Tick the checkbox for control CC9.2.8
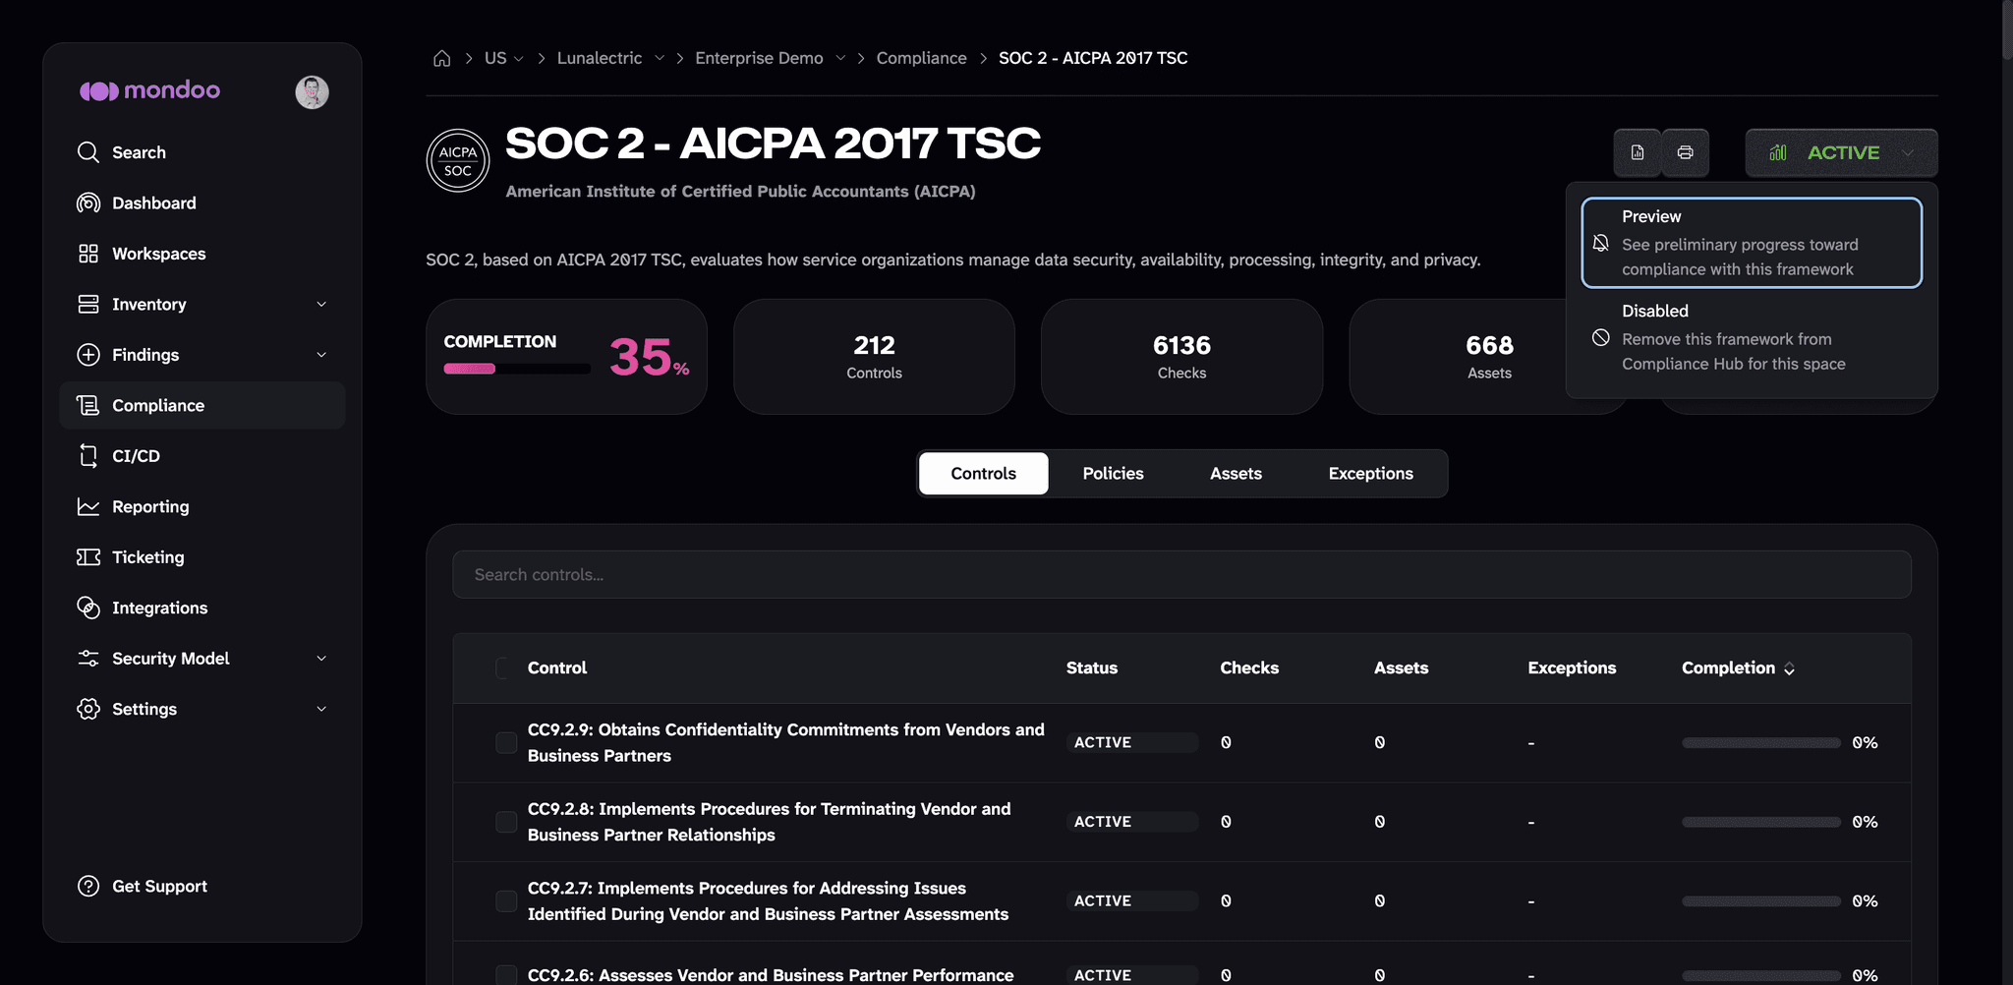2013x985 pixels. coord(506,822)
